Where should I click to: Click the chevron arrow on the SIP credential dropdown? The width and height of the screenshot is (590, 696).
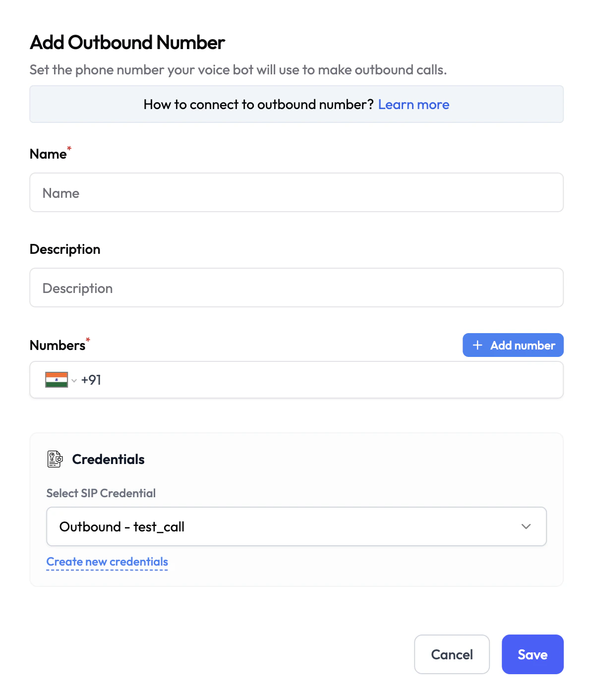pyautogui.click(x=526, y=526)
